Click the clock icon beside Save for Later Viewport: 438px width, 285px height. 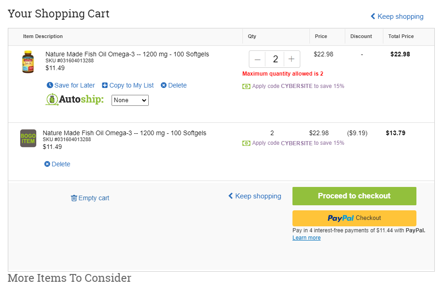[x=50, y=85]
